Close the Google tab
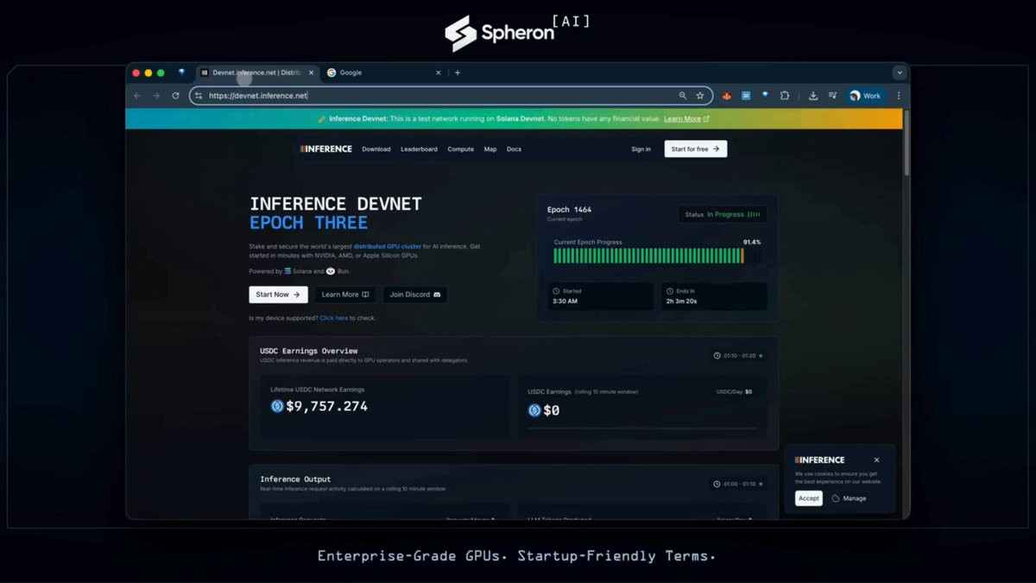Image resolution: width=1036 pixels, height=583 pixels. pyautogui.click(x=439, y=73)
